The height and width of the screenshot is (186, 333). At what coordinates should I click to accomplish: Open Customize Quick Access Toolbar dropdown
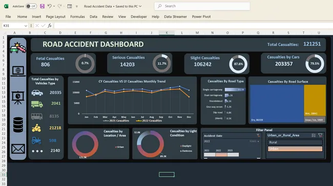point(77,6)
